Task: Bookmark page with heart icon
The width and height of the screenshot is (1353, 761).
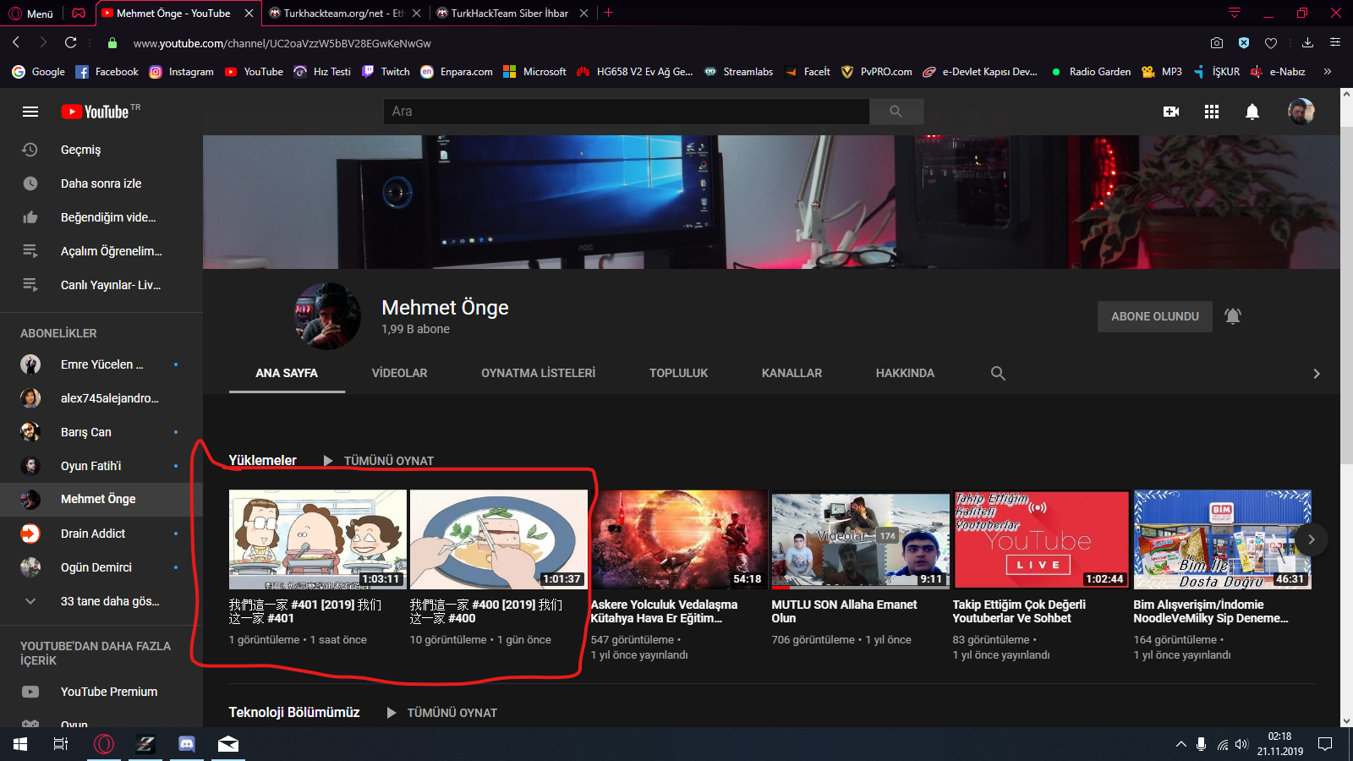Action: tap(1271, 43)
